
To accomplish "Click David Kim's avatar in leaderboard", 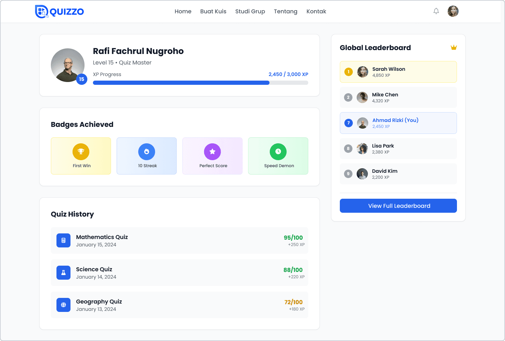I will 362,174.
